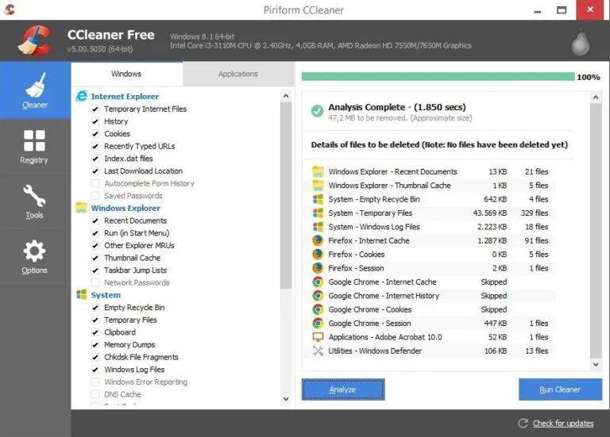Viewport: 610px width, 437px height.
Task: Click the Analyze button
Action: pos(343,389)
